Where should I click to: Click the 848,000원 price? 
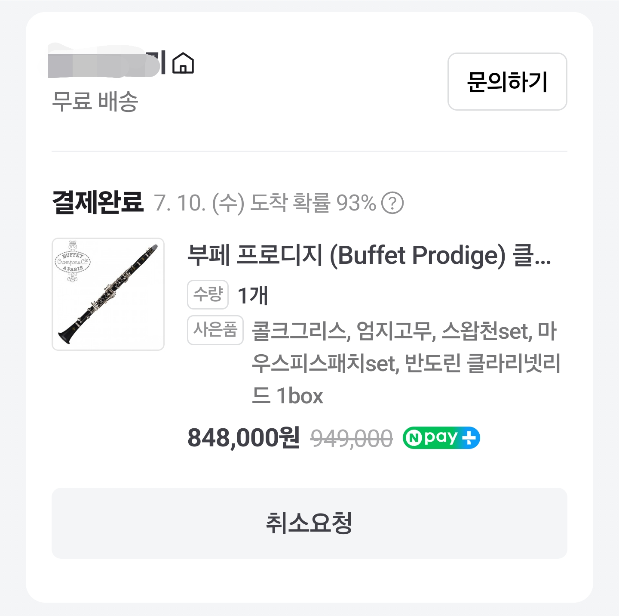coord(243,438)
